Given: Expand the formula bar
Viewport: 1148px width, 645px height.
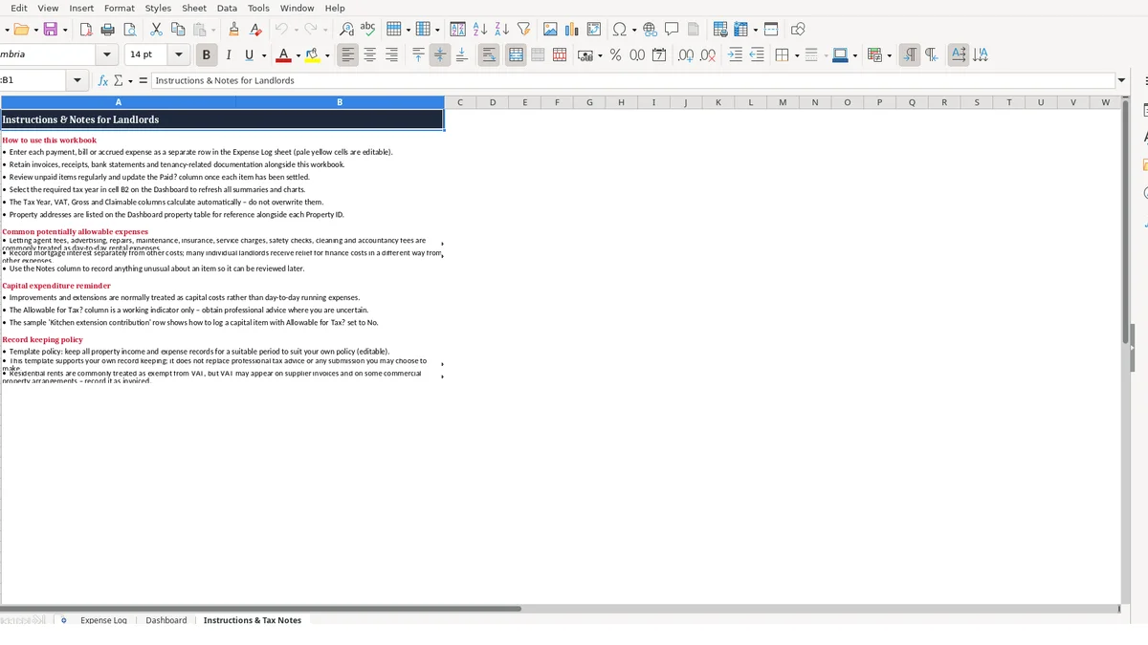Looking at the screenshot, I should click(1122, 80).
